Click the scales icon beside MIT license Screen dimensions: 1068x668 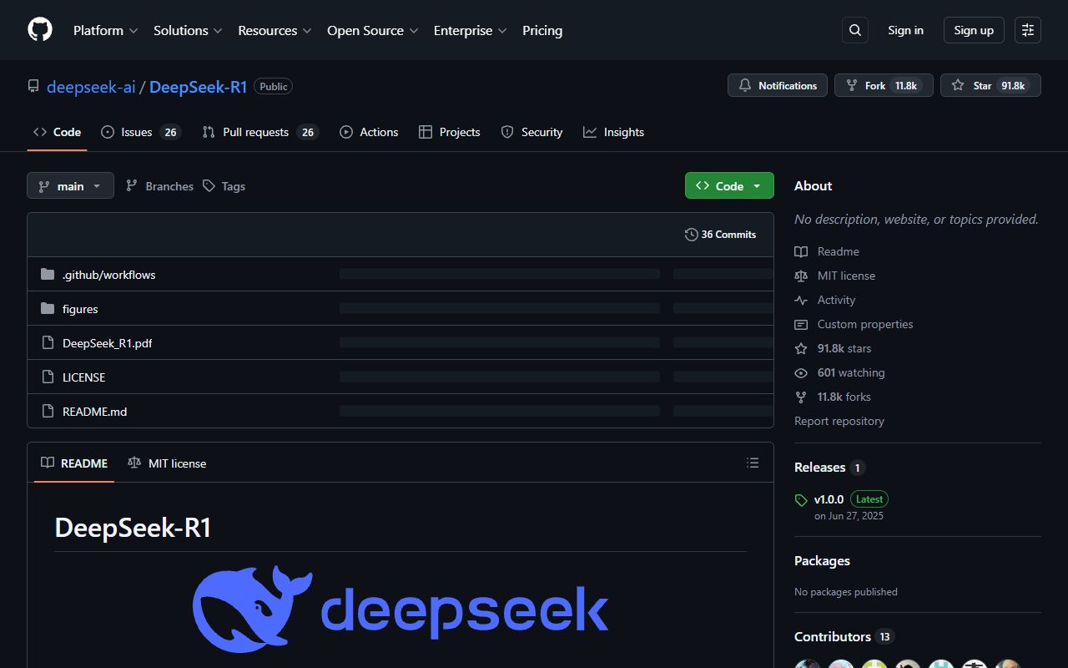click(801, 276)
